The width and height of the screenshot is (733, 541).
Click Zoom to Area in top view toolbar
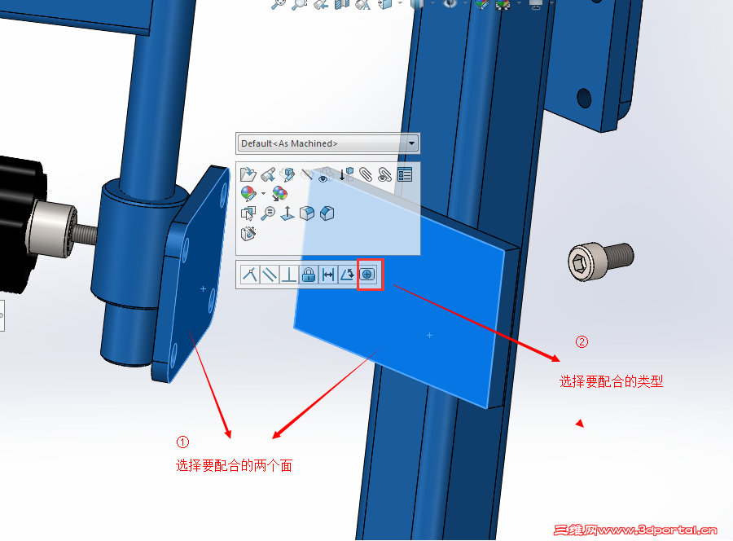point(299,4)
